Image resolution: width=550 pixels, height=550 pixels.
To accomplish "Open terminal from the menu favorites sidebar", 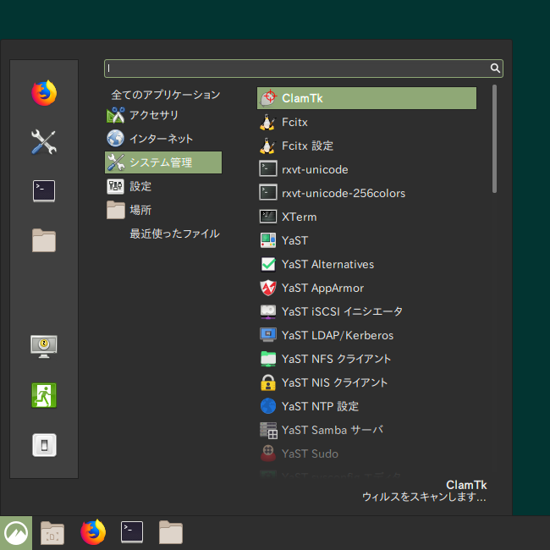I will coord(44,191).
